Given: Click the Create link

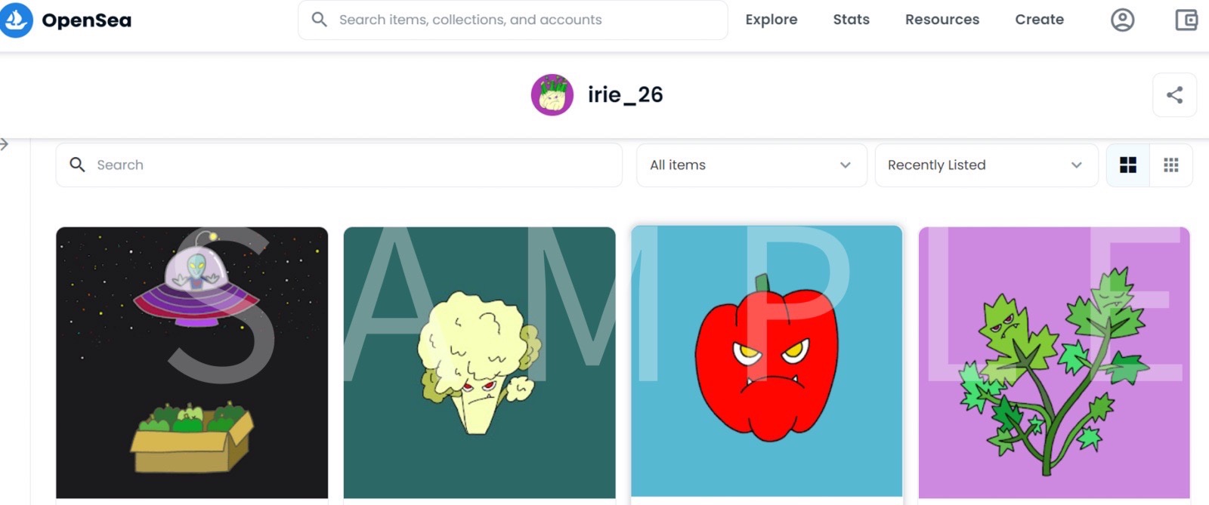Looking at the screenshot, I should (1039, 20).
